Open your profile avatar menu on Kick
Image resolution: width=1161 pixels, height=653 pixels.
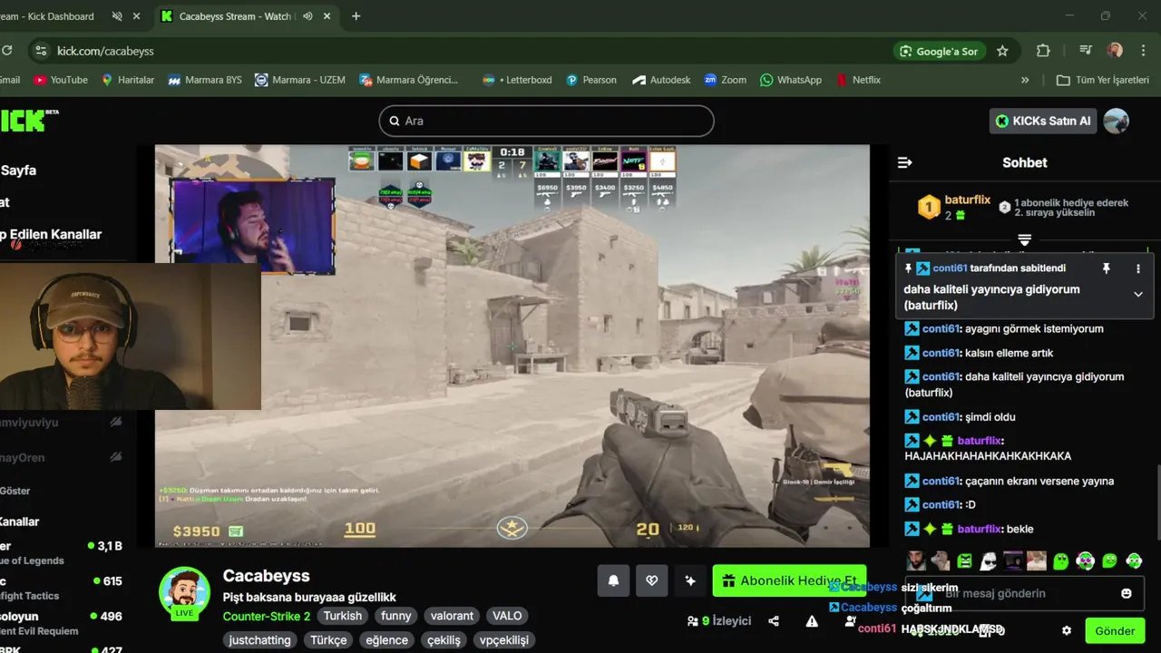click(x=1117, y=121)
